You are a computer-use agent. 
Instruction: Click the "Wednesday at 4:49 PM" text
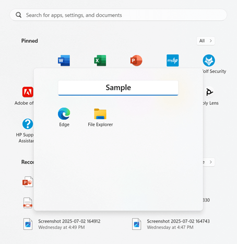click(x=62, y=227)
